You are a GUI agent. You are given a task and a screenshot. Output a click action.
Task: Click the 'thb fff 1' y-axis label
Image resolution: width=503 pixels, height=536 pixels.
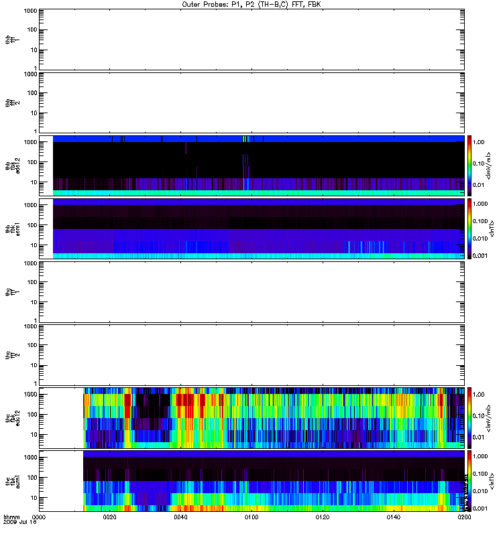click(12, 40)
